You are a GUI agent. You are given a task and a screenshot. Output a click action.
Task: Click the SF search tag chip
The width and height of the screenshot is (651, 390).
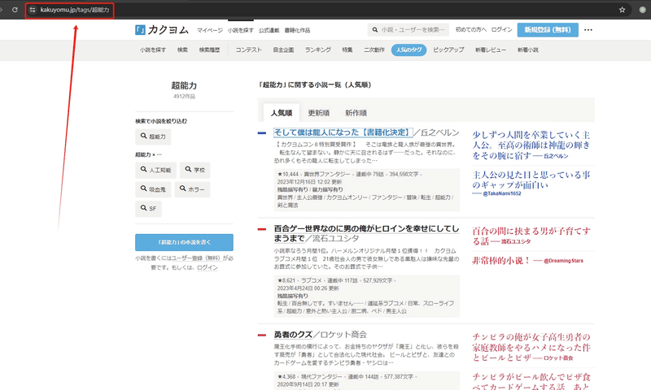coord(148,209)
